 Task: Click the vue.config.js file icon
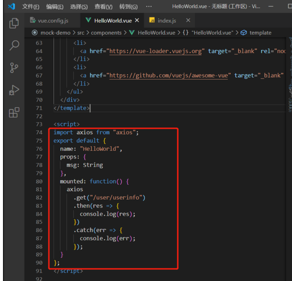[x=33, y=20]
